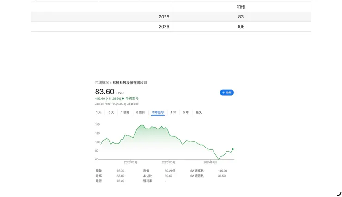Viewport: 342px width, 197px height.
Task: Click the green latest-price dot on the chart
Action: [x=233, y=149]
